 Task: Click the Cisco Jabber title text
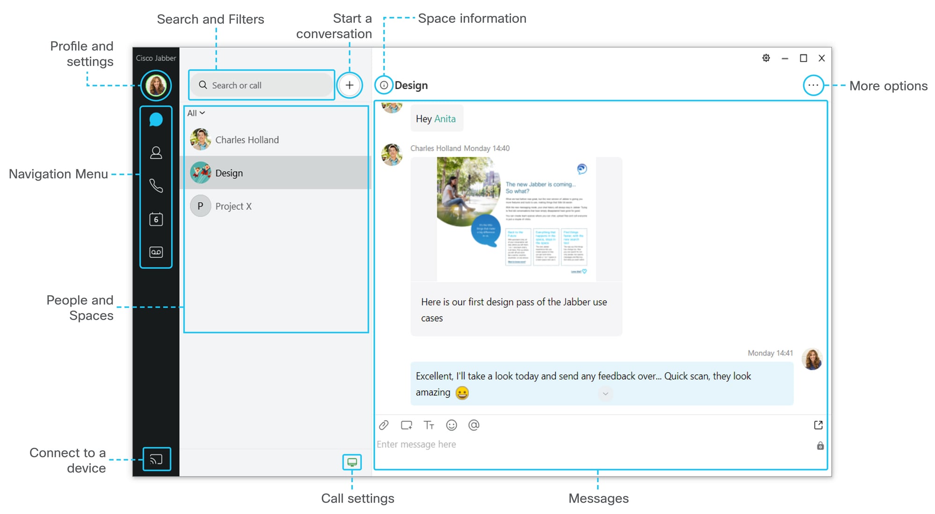click(x=156, y=58)
